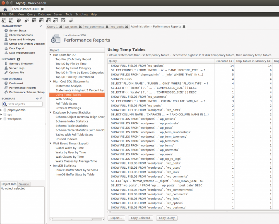
Task: Open the Query menu
Action: [31, 14]
